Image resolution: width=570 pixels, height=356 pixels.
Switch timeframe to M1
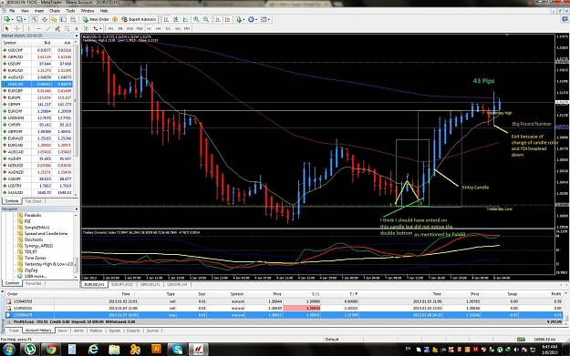pos(111,28)
